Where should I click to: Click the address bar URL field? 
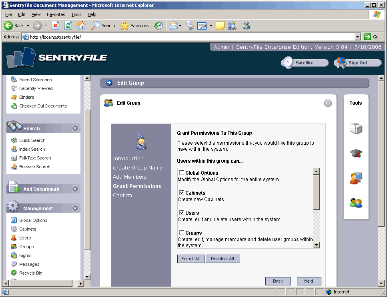(188, 37)
